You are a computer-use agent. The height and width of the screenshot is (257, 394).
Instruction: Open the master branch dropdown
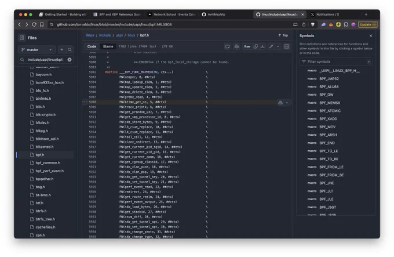(37, 50)
